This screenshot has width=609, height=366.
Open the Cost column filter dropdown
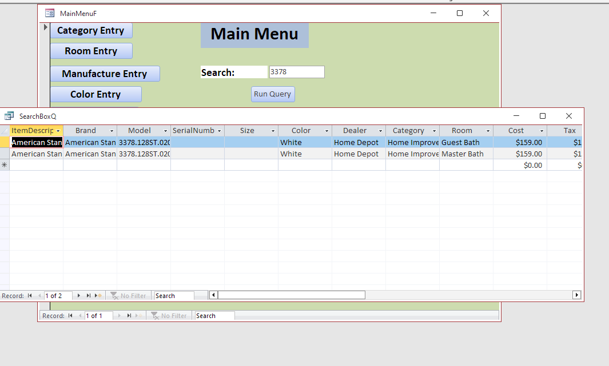coord(542,131)
